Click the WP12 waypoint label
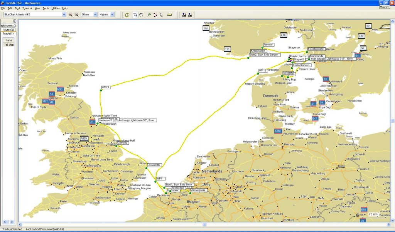Image resolution: width=395 pixels, height=232 pixels. pyautogui.click(x=263, y=70)
